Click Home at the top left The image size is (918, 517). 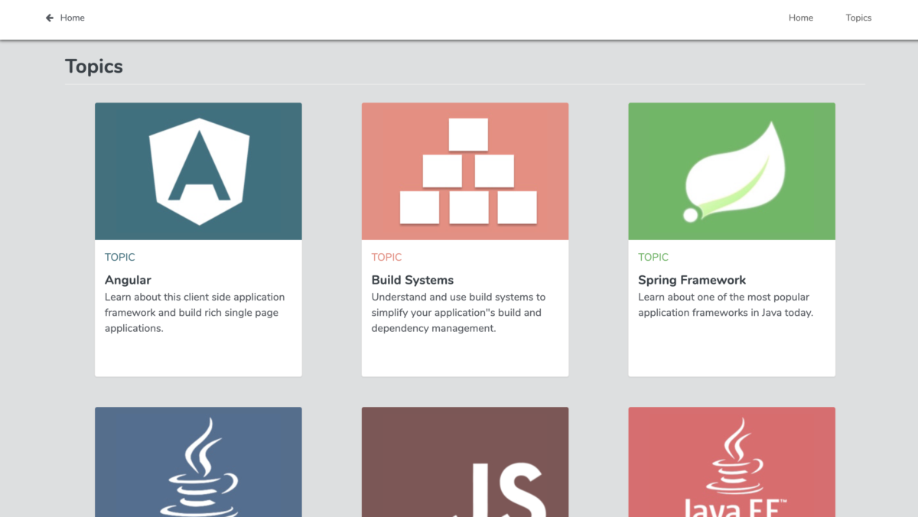coord(74,18)
